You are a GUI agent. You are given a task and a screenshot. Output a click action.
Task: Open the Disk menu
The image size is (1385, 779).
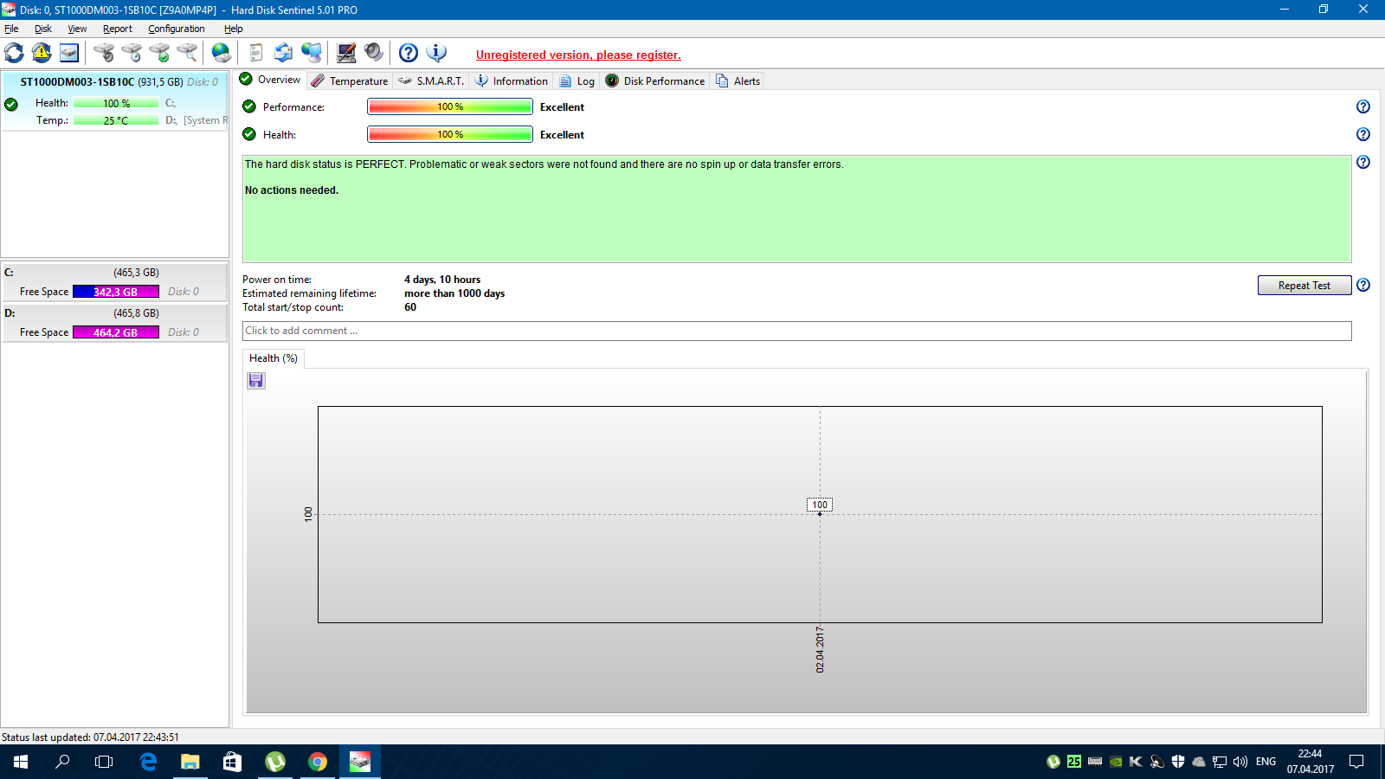[x=43, y=29]
